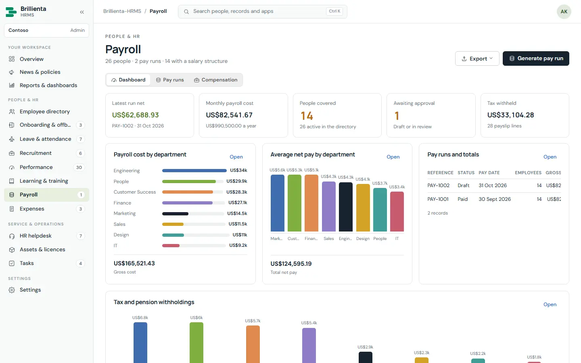Click the blue Marketing bar in net pay chart
Screen dimensions: 581x363
pos(277,203)
